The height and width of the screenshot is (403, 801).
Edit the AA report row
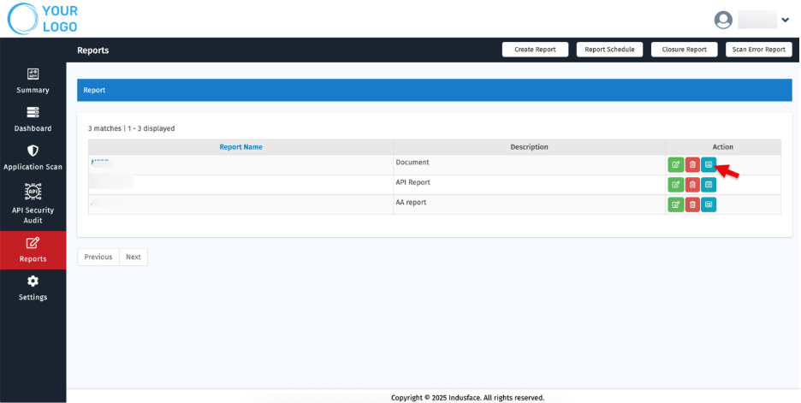click(x=675, y=204)
